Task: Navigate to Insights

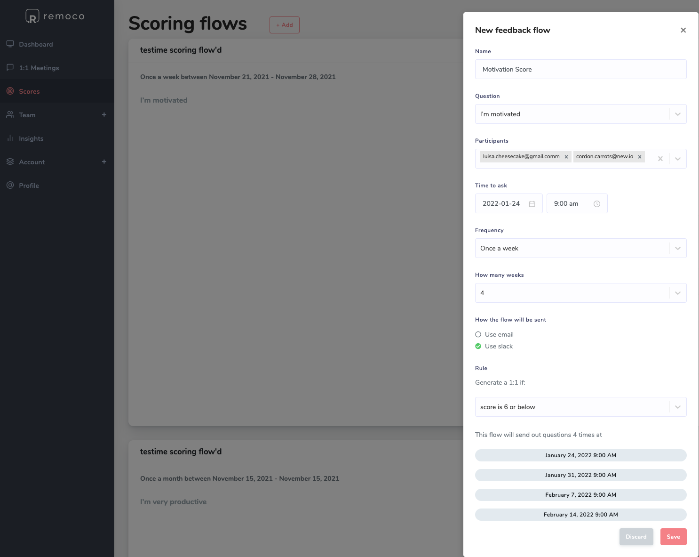Action: point(57,138)
